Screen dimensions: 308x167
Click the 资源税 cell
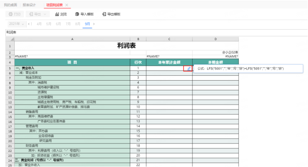tap(72, 92)
